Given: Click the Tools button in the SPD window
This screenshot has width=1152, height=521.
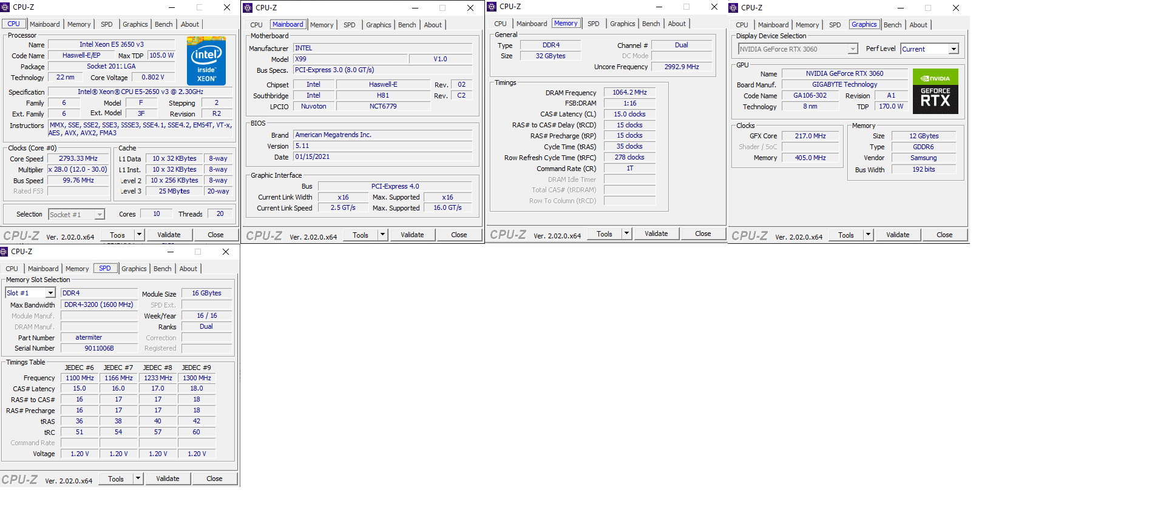Looking at the screenshot, I should (x=116, y=479).
